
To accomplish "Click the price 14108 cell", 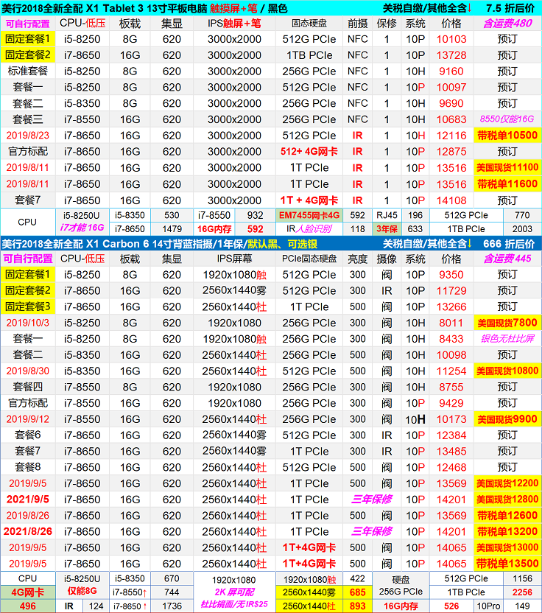I will (451, 200).
